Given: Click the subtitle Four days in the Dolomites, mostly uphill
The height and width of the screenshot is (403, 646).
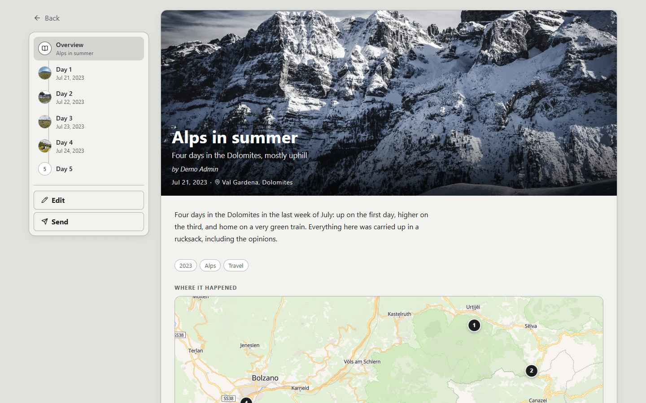Looking at the screenshot, I should click(240, 155).
